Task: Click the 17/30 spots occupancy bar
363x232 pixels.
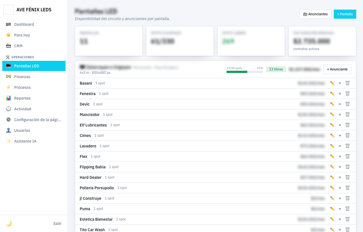Action: tap(245, 72)
